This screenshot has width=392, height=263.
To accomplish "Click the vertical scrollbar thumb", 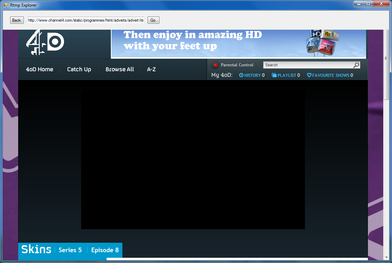I will 386,65.
